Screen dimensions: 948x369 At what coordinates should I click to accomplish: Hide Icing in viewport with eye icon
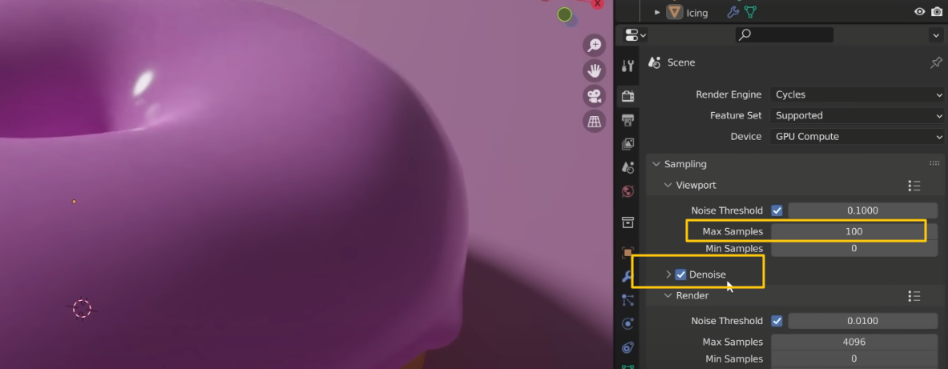tap(920, 12)
